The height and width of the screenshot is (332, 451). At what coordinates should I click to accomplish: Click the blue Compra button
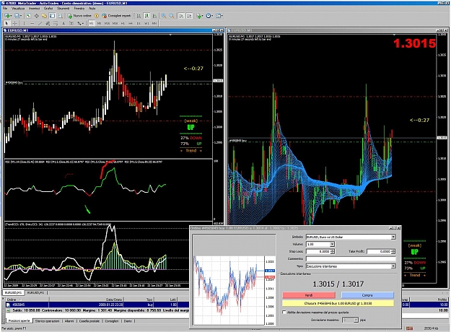point(367,295)
